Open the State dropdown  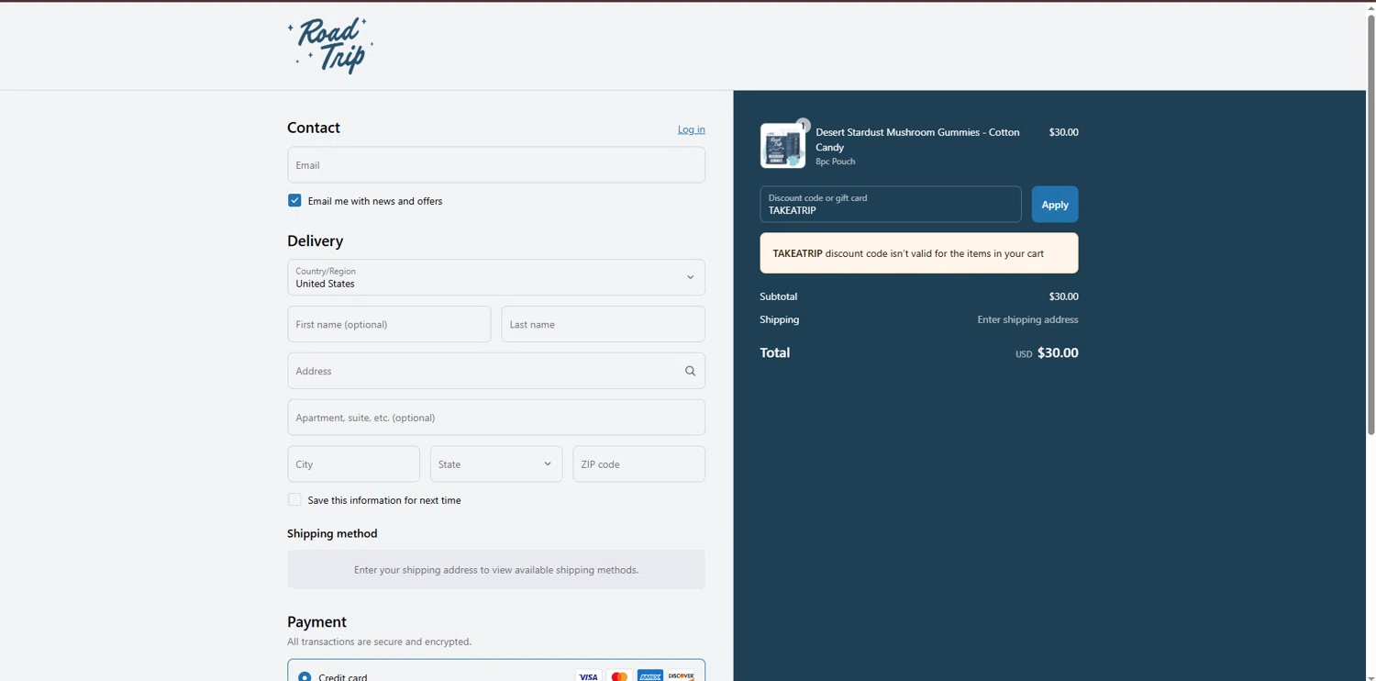coord(496,464)
